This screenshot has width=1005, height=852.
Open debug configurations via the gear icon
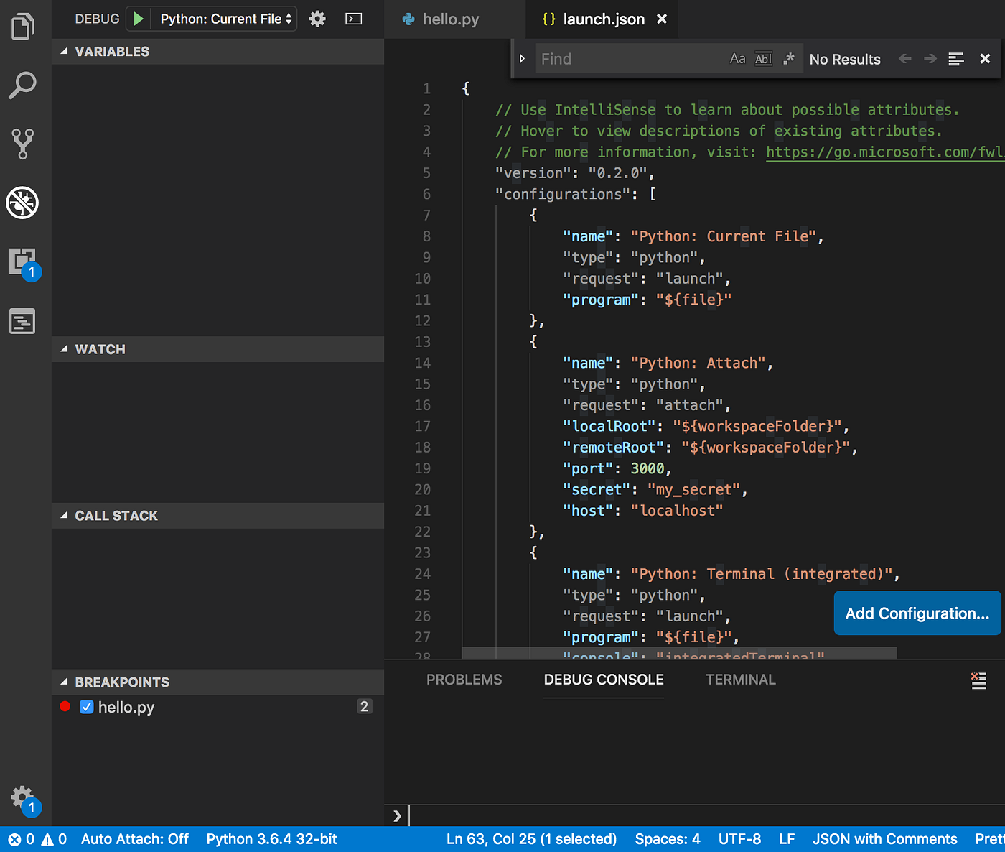tap(317, 19)
